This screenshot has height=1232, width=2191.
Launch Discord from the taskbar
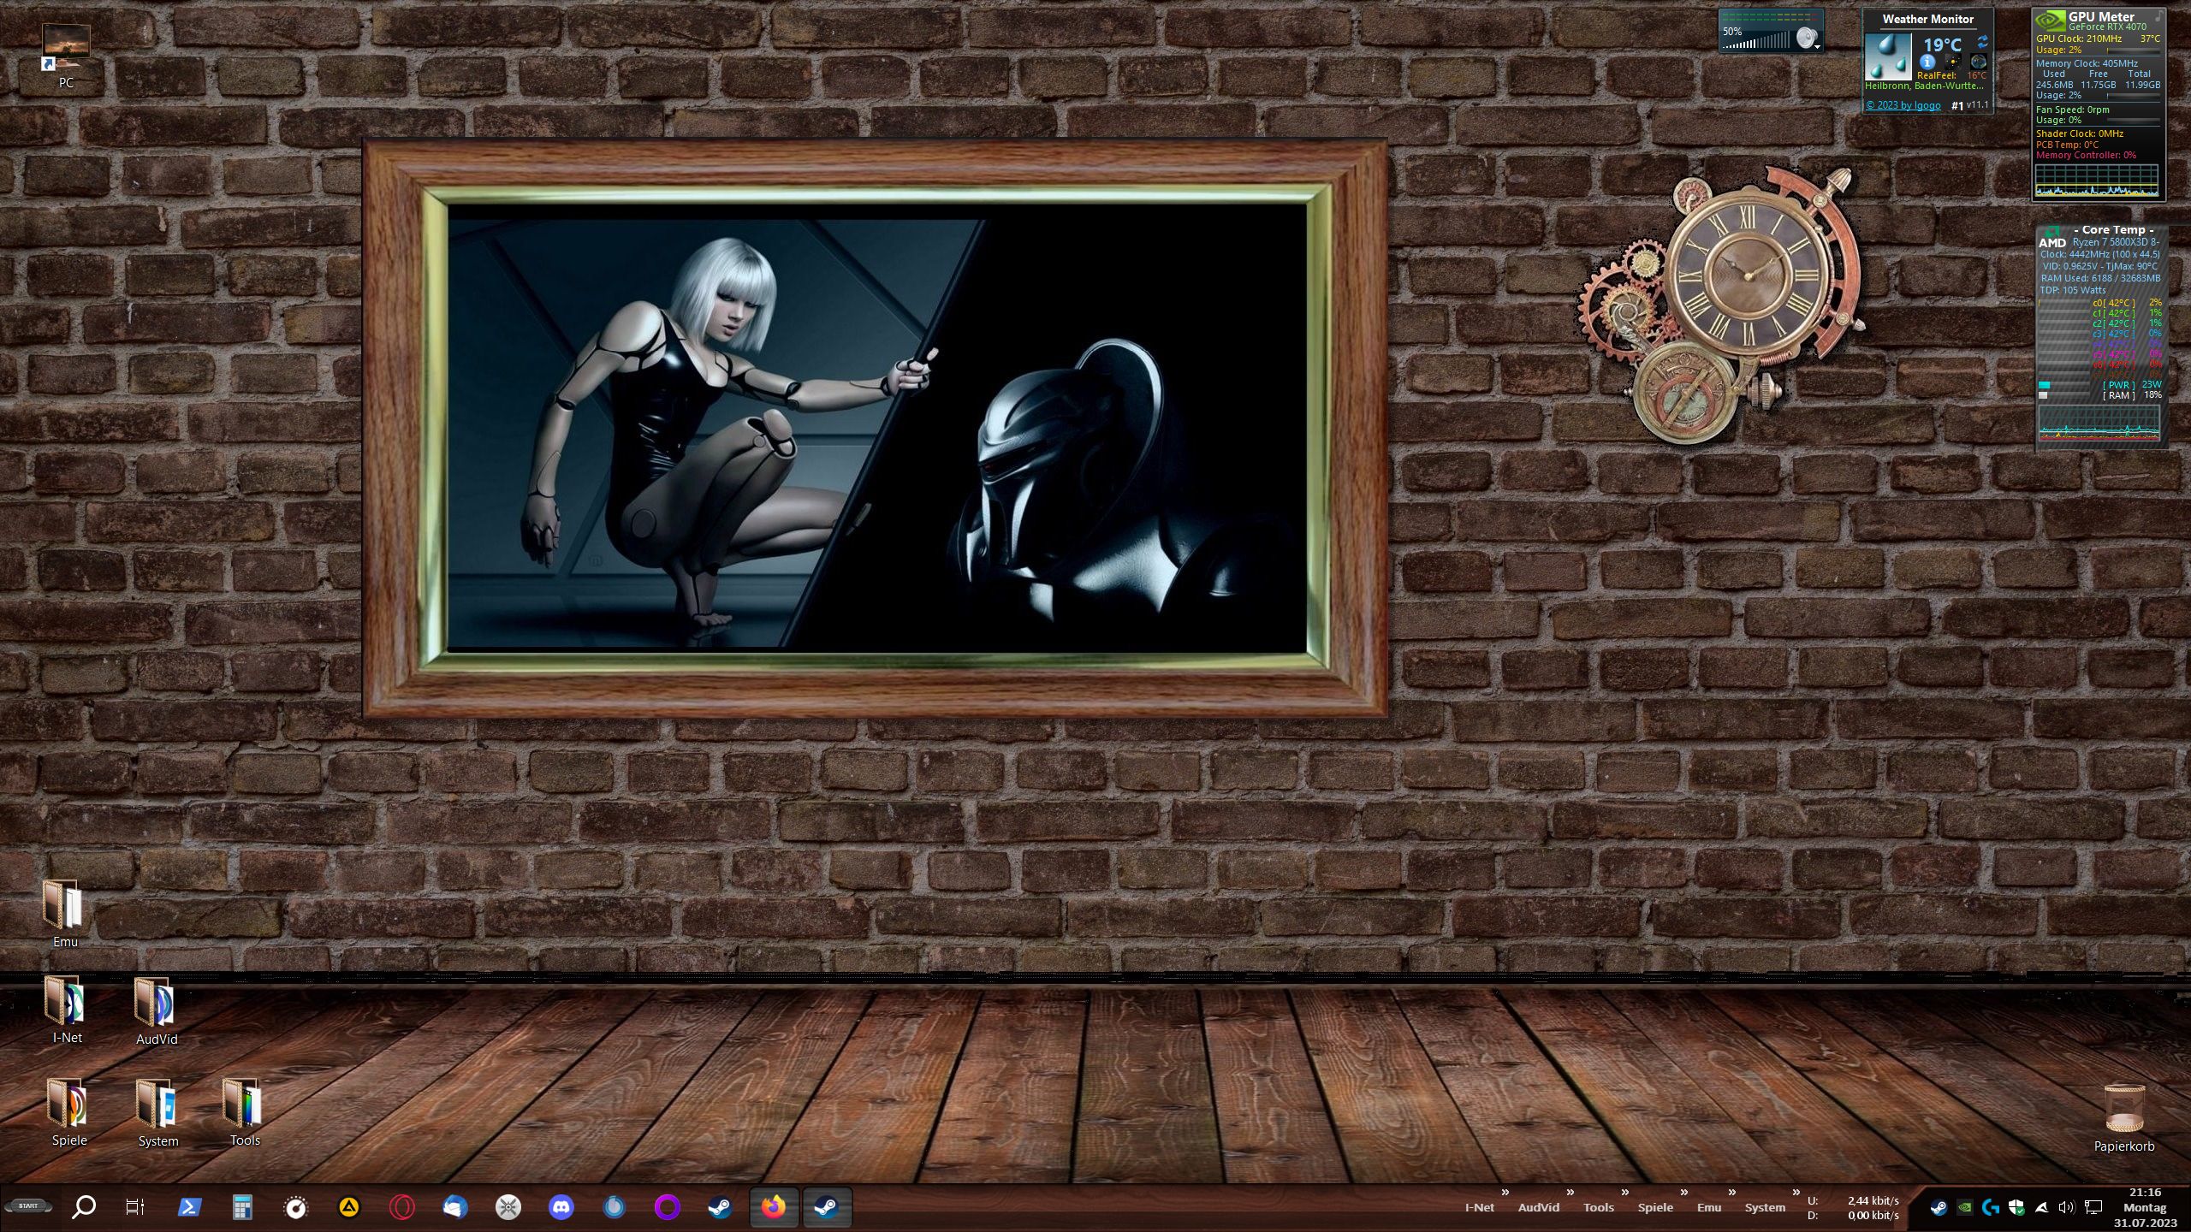(x=561, y=1207)
